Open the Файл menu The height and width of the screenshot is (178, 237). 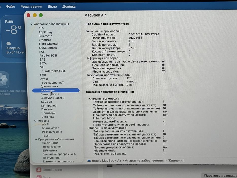tap(10, 7)
